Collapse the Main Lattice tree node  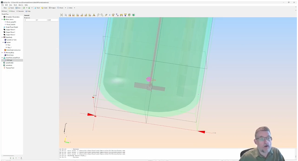click(x=2, y=19)
